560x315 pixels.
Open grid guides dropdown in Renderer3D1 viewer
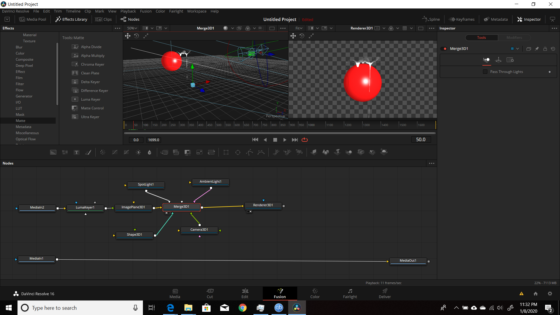tap(411, 28)
